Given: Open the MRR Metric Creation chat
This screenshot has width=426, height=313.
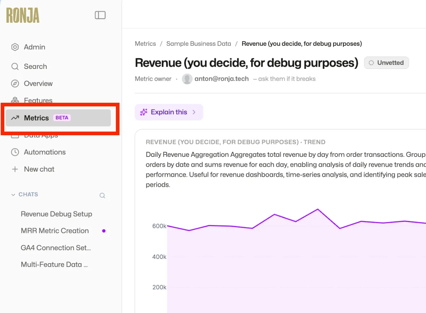Looking at the screenshot, I should pyautogui.click(x=55, y=231).
